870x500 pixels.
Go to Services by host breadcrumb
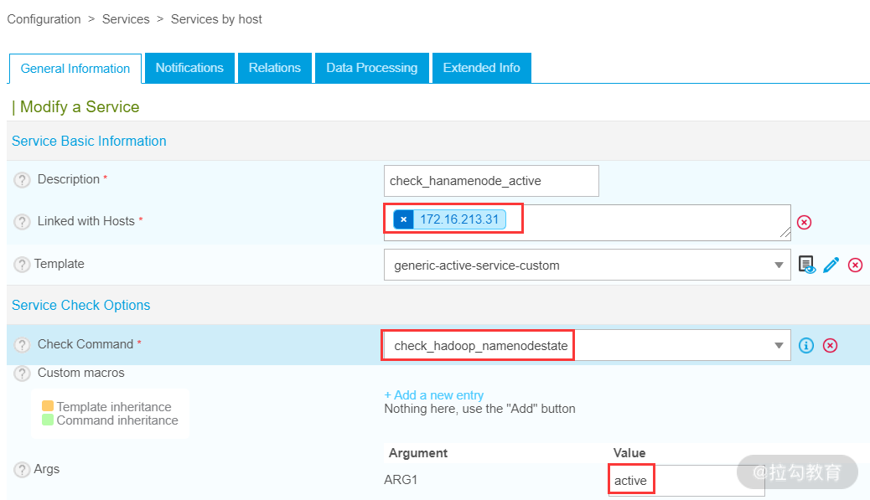(216, 19)
